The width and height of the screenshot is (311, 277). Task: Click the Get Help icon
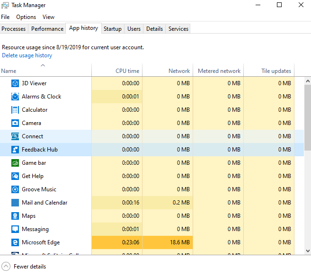15,176
